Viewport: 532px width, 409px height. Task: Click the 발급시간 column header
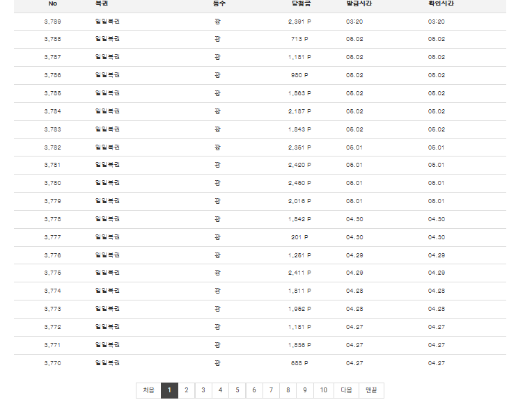click(359, 3)
